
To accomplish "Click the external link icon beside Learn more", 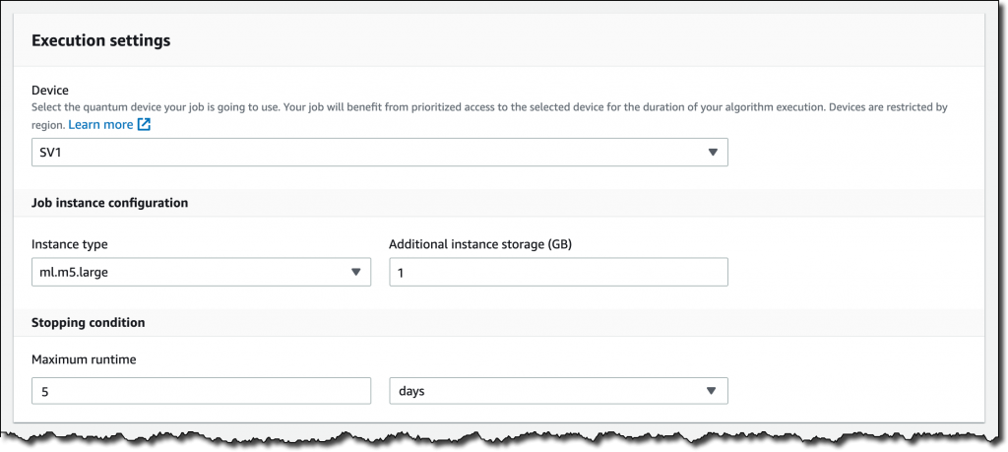I will [144, 125].
